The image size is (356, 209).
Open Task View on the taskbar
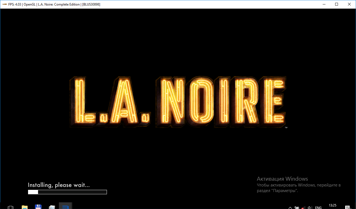click(x=11, y=207)
